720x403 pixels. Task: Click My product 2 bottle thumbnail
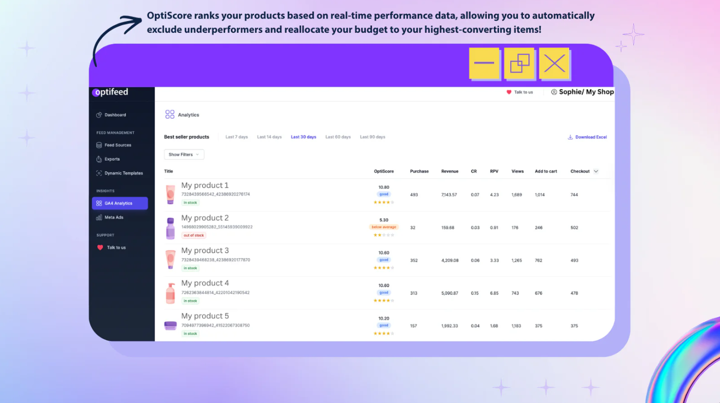click(170, 228)
